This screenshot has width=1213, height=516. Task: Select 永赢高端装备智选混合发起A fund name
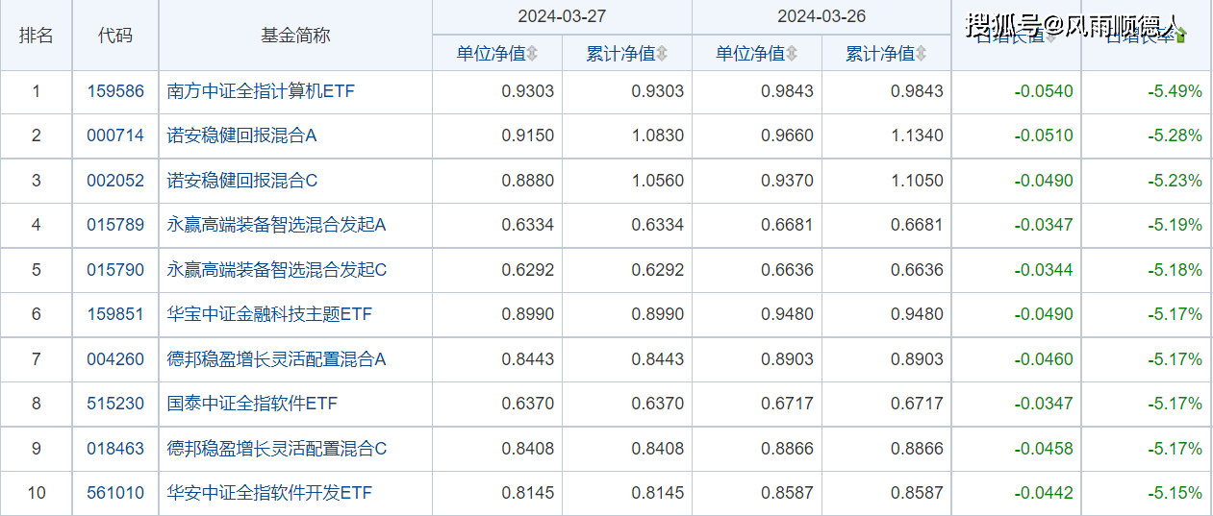pyautogui.click(x=276, y=225)
